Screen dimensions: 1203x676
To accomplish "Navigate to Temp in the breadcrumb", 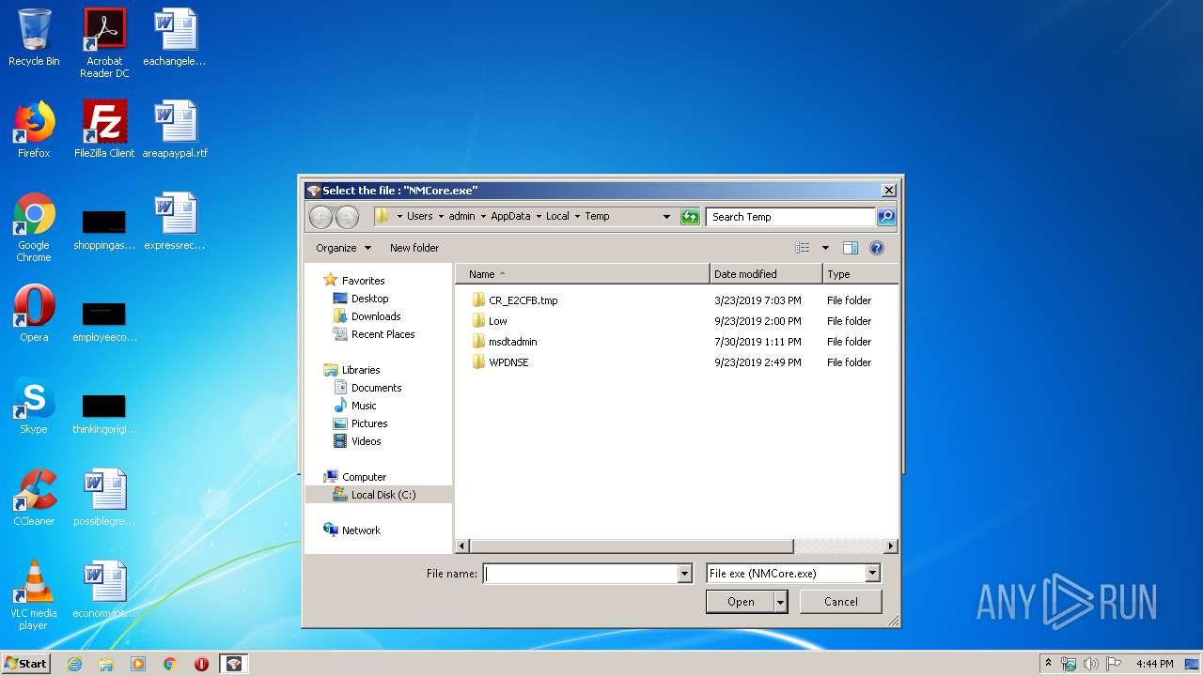I will pyautogui.click(x=597, y=216).
